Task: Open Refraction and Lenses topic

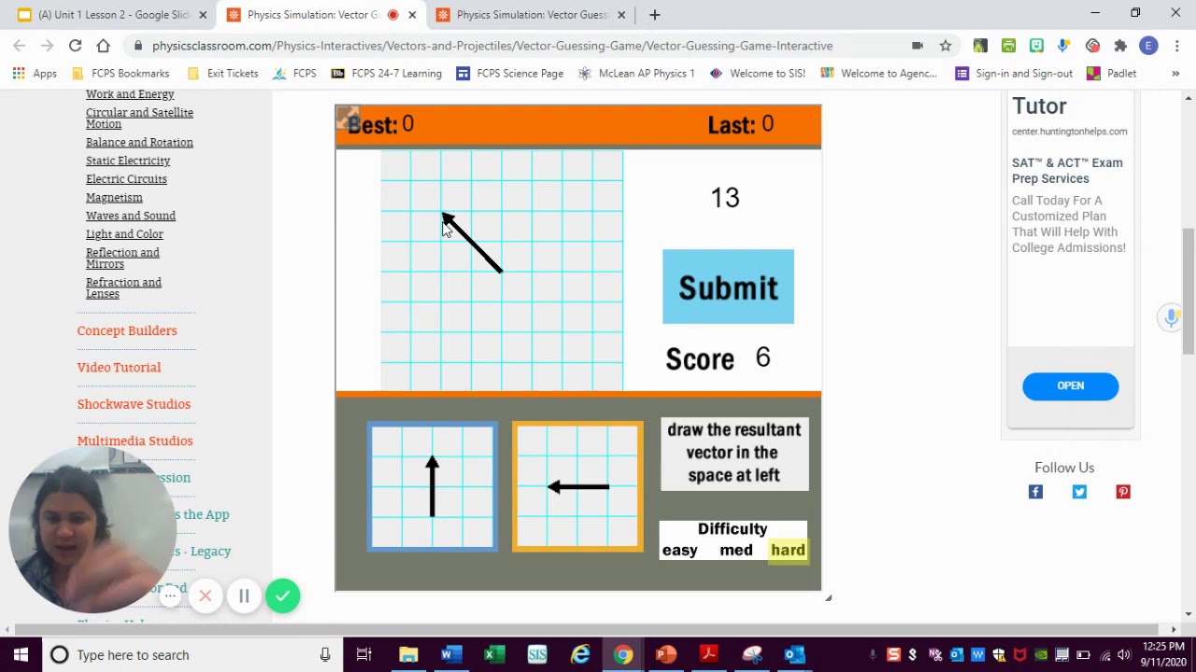Action: coord(123,287)
